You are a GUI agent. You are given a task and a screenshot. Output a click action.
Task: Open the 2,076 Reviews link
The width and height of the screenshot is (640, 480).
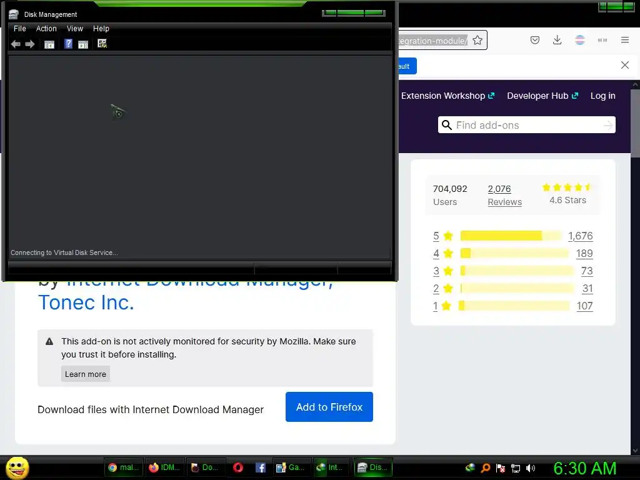click(x=504, y=195)
